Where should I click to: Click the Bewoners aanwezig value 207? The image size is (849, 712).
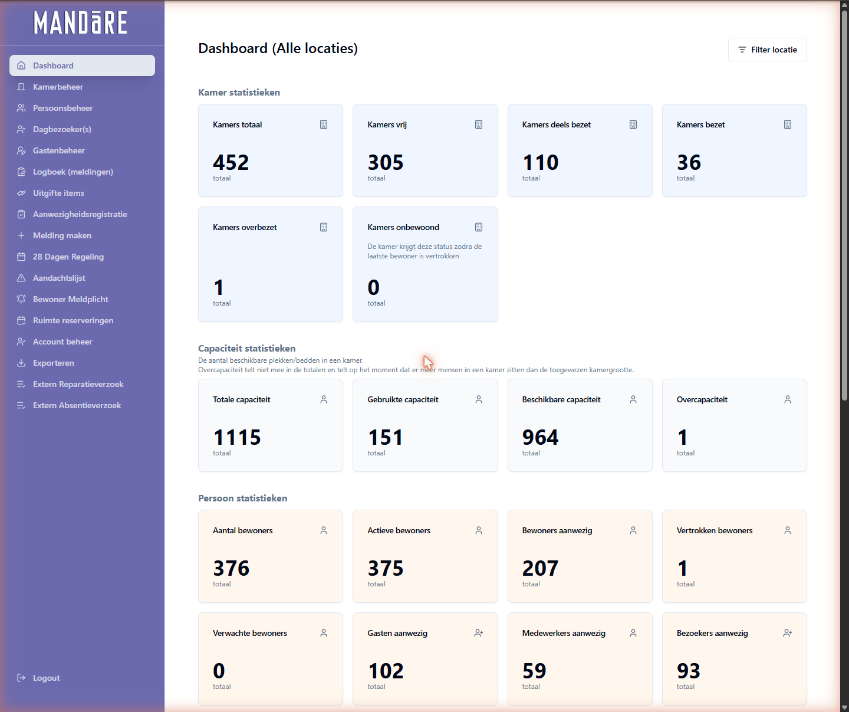tap(540, 568)
